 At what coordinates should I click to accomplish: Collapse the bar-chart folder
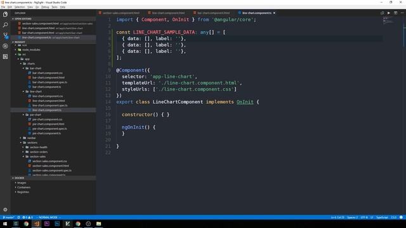(x=36, y=68)
